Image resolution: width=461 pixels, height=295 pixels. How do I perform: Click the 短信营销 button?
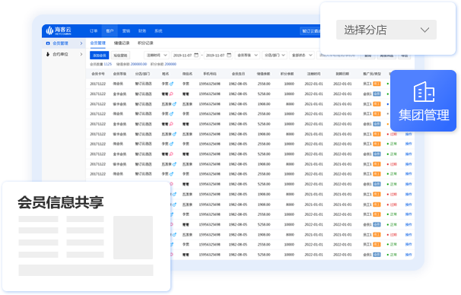120,56
